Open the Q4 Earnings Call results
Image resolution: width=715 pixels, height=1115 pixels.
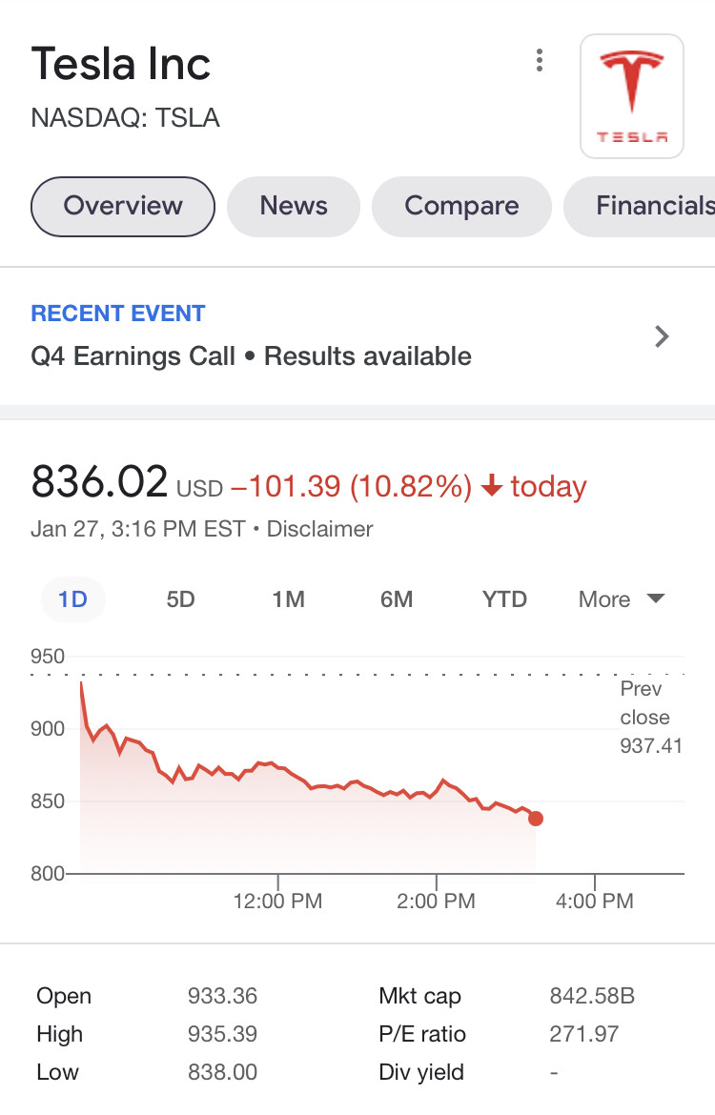[251, 356]
